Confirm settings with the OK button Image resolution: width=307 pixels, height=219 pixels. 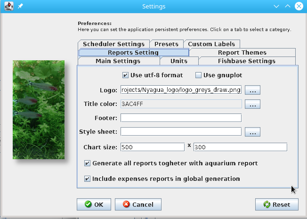(94, 204)
